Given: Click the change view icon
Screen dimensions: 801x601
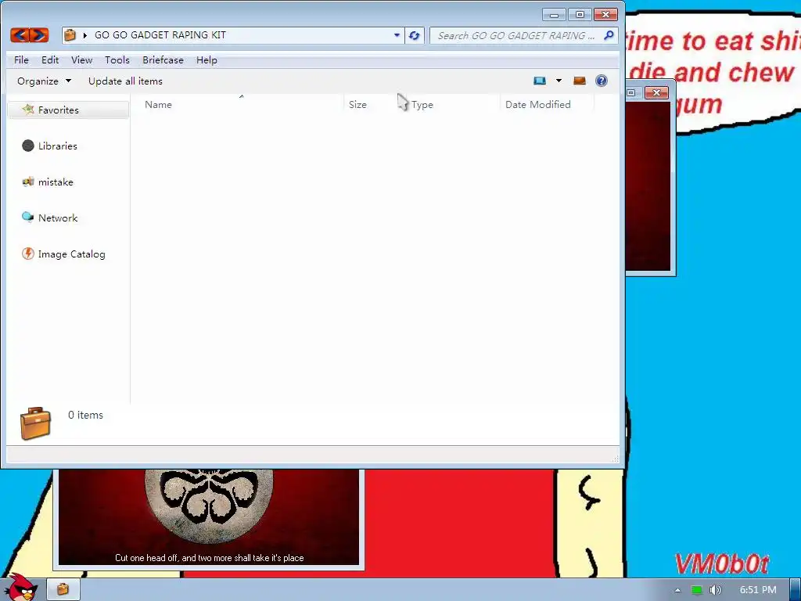Looking at the screenshot, I should pyautogui.click(x=540, y=81).
